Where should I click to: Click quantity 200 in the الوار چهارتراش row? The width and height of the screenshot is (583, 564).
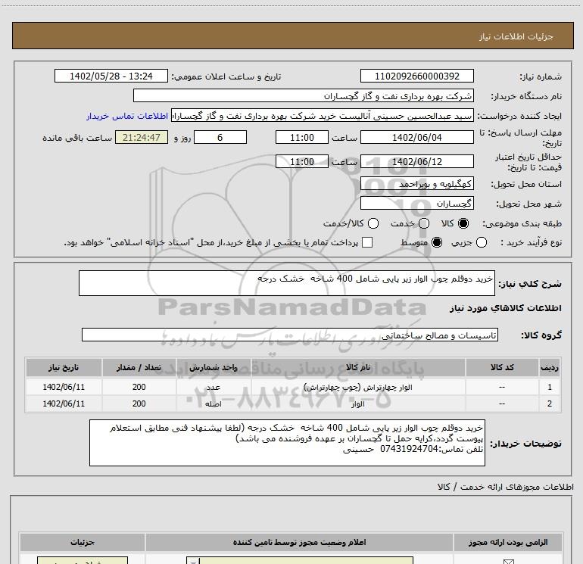(139, 387)
